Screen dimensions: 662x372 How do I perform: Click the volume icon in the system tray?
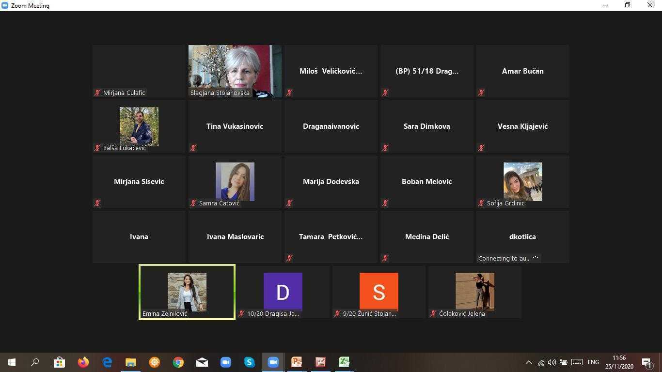pos(552,362)
